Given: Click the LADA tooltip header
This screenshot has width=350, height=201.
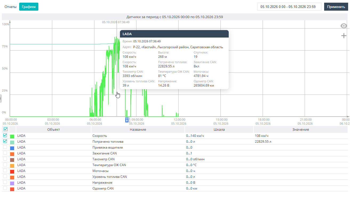Looking at the screenshot, I should 174,34.
